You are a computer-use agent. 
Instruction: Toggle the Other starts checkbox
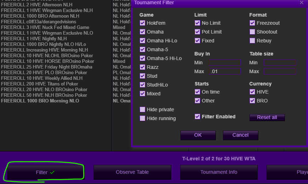[197, 101]
